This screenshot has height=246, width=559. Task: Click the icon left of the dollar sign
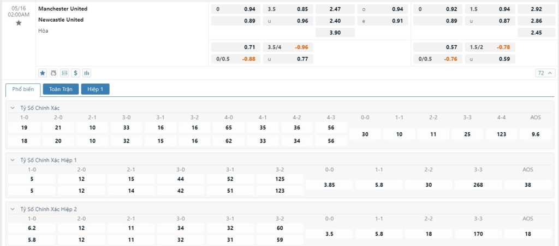64,72
